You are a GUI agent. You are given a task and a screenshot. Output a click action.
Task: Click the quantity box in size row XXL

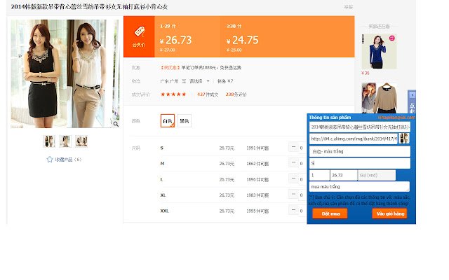302,211
